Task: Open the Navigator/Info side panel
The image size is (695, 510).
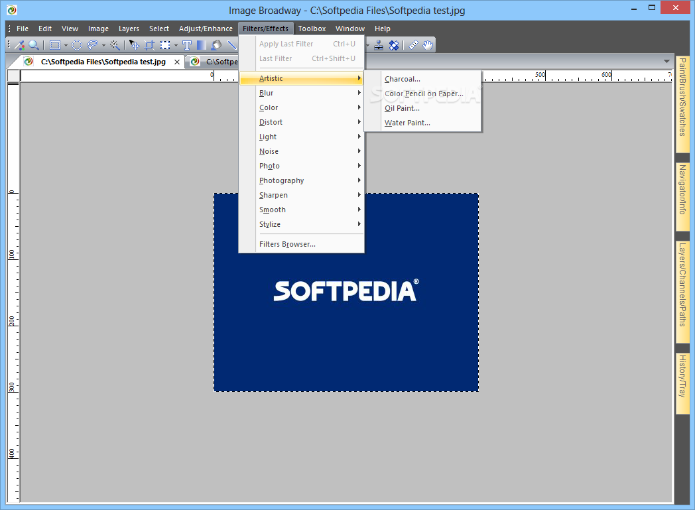Action: (682, 197)
